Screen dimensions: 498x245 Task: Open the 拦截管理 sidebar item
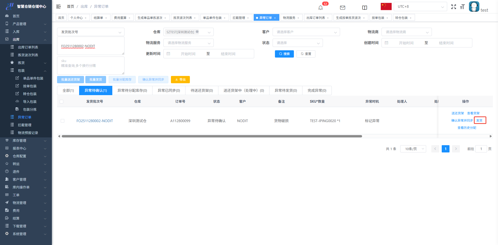(x=25, y=125)
